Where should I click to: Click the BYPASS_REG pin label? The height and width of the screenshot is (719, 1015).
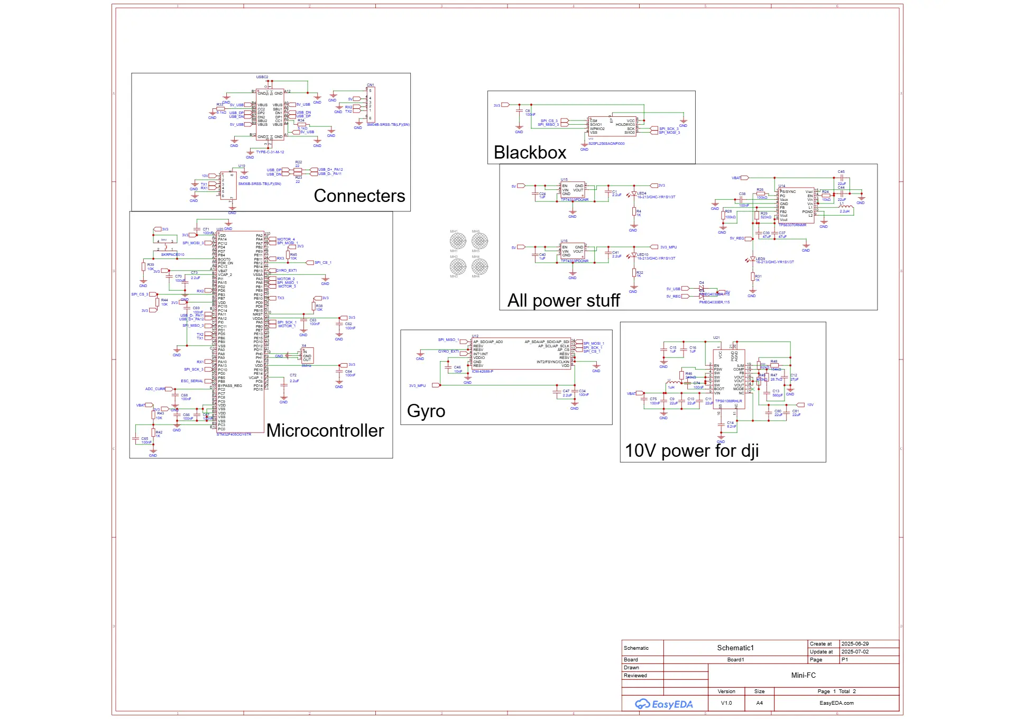[x=230, y=386]
